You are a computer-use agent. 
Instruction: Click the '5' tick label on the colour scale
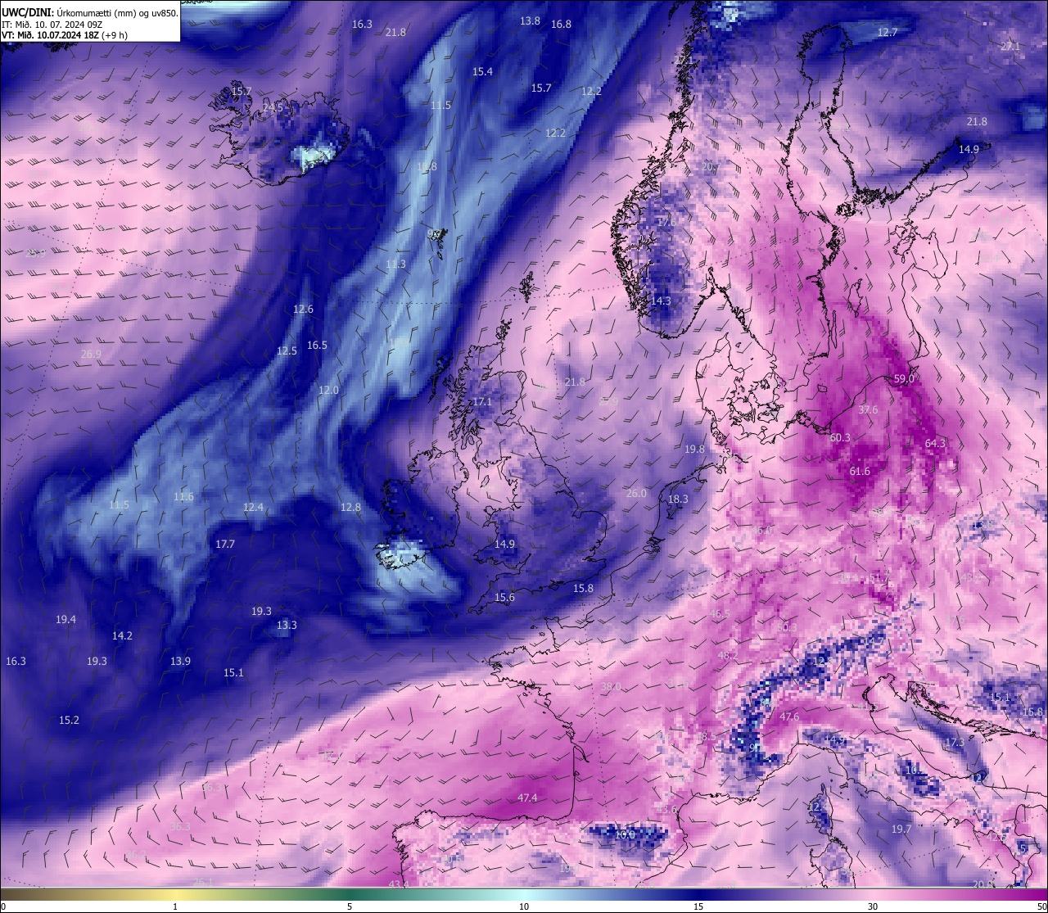click(350, 906)
